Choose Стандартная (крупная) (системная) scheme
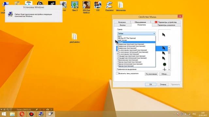The height and width of the screenshot is (117, 209). (137, 56)
